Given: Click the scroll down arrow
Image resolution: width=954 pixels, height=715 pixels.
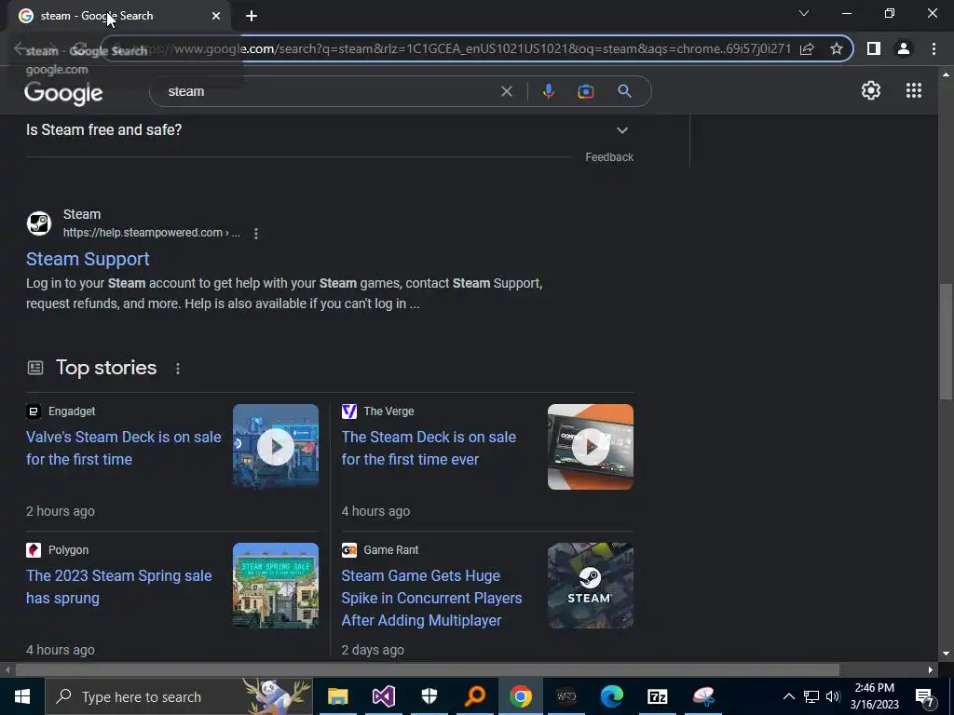Looking at the screenshot, I should (945, 654).
